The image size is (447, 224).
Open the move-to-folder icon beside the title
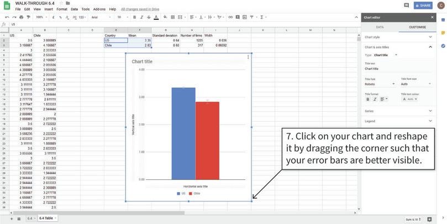[x=67, y=3]
